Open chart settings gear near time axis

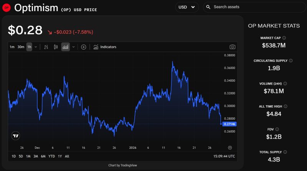pyautogui.click(x=230, y=148)
